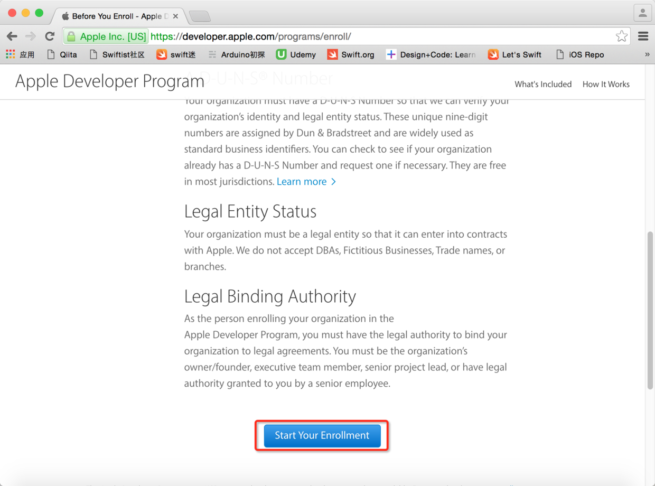Click the vertical page scrollbar thumb
655x486 pixels.
[650, 310]
